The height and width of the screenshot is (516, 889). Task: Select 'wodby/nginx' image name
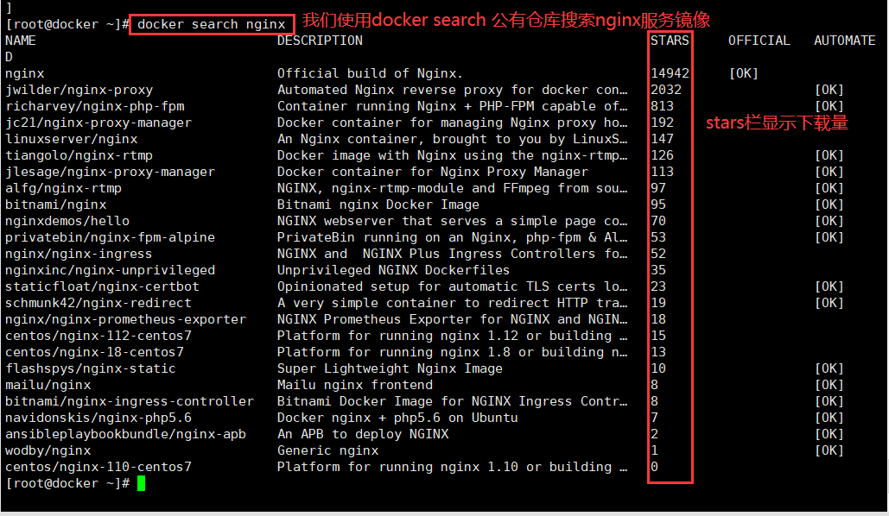(x=48, y=451)
